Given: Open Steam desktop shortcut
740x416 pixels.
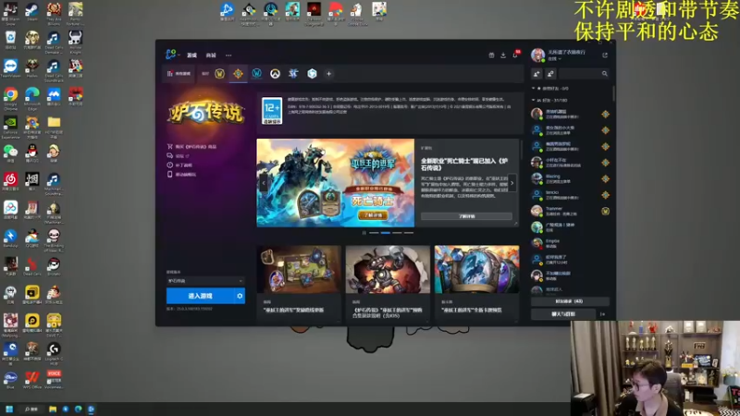Looking at the screenshot, I should click(x=32, y=13).
